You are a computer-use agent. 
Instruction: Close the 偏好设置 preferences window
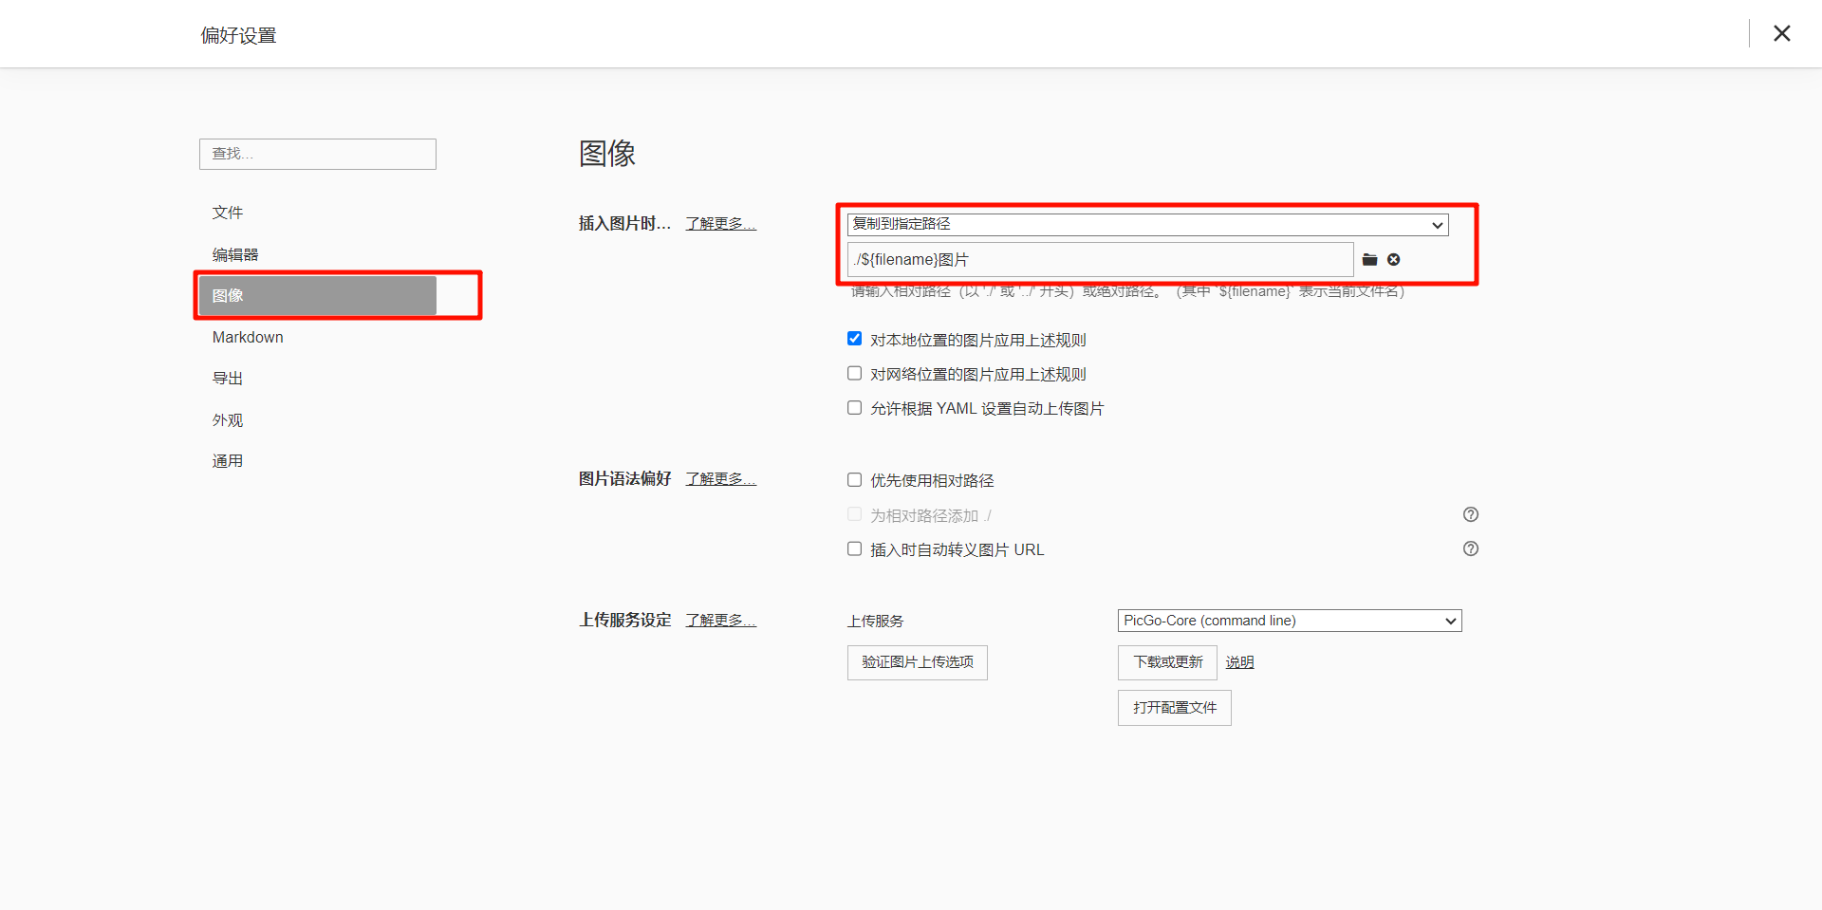1782,33
